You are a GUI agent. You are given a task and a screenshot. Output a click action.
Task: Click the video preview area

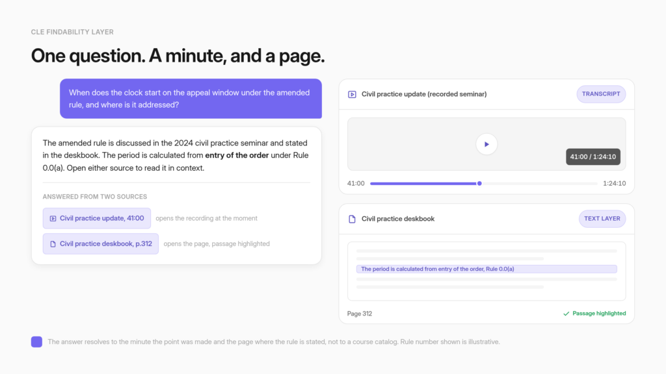click(x=486, y=144)
